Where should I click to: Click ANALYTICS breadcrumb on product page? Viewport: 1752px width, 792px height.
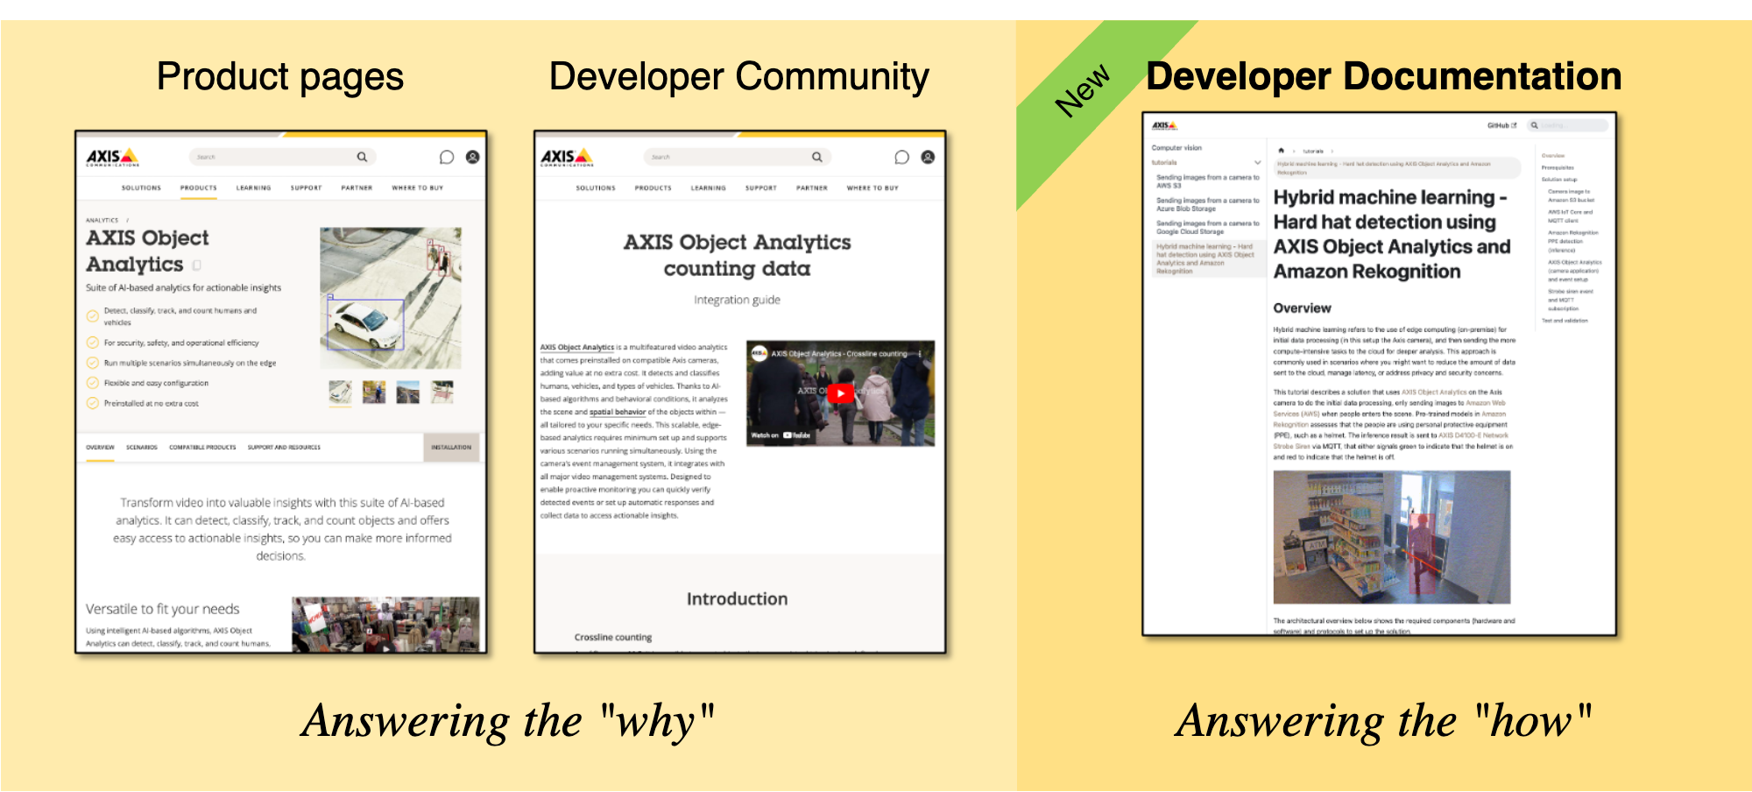pos(102,220)
